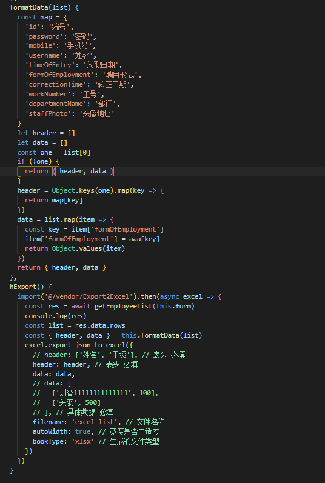Screen dimensions: 325x483
Task: Click "const key = item['formOfEmployment']" line
Action: [94, 230]
